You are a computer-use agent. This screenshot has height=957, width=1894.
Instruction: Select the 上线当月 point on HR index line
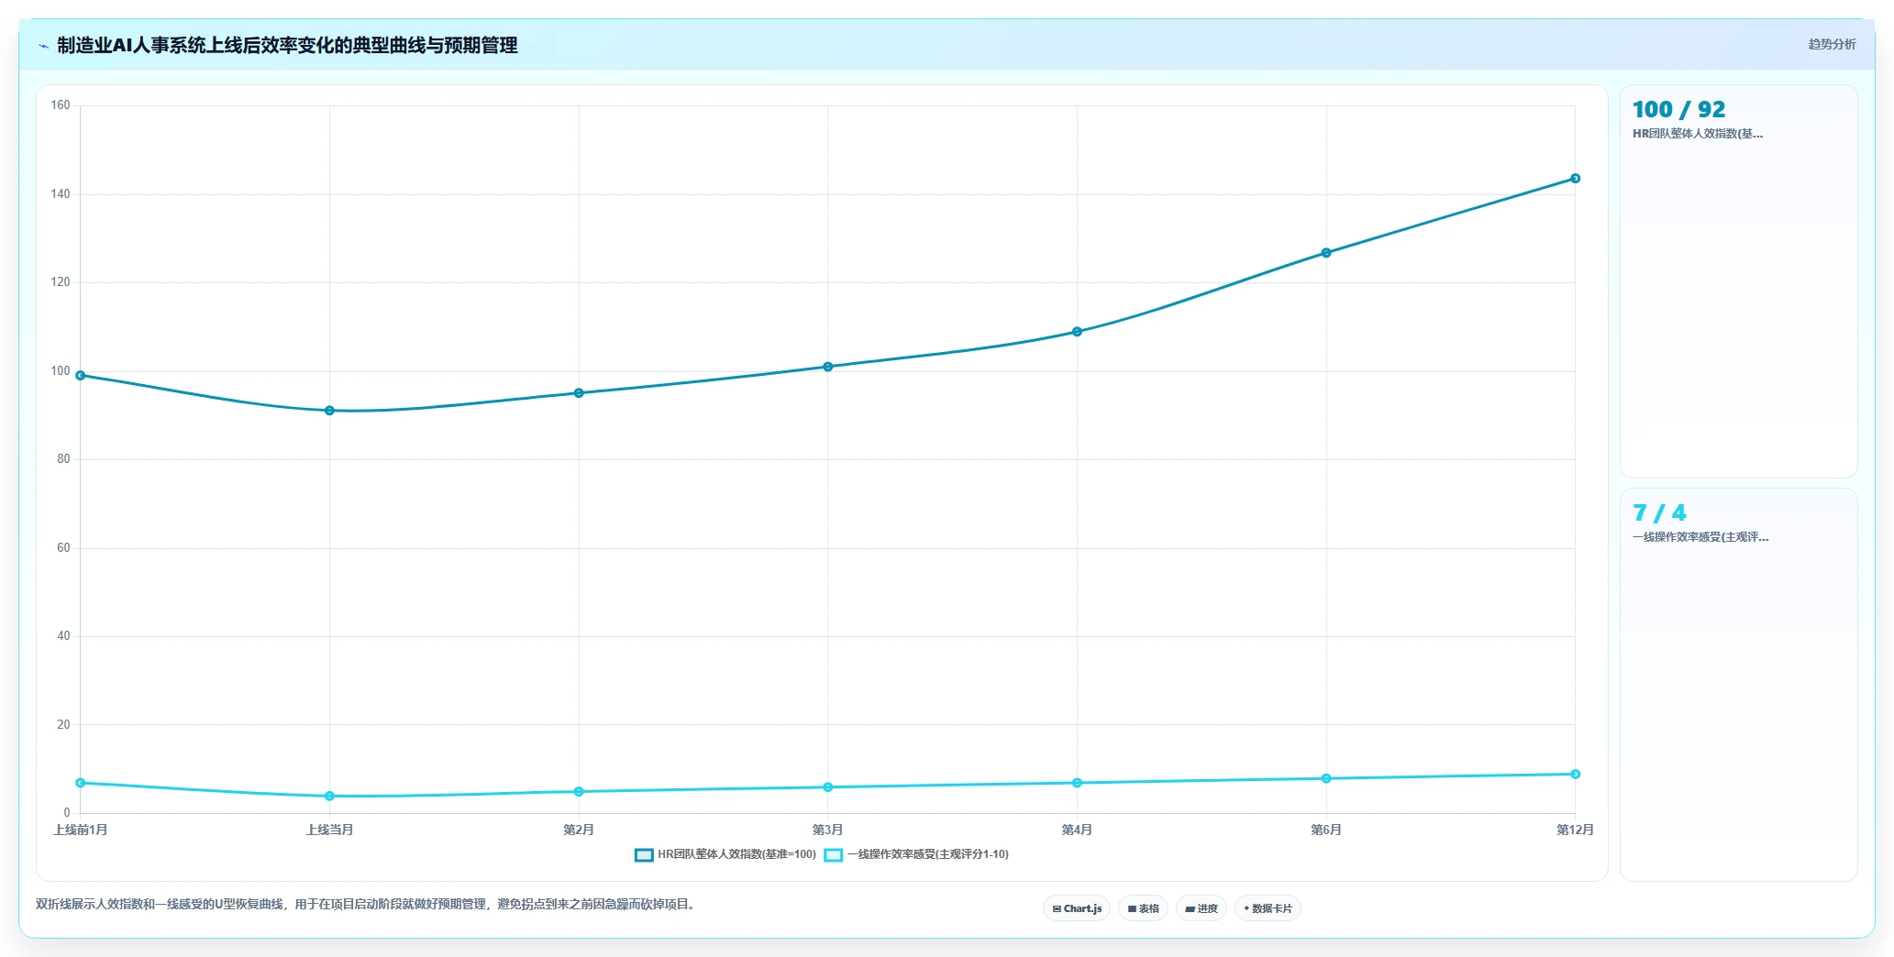point(329,411)
